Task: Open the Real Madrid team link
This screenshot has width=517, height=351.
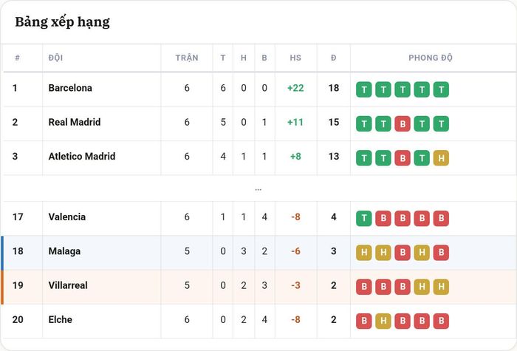Action: point(75,122)
